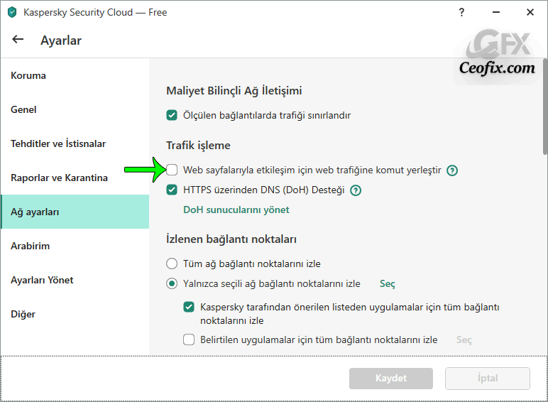The image size is (548, 402).
Task: Click the İzlenen bağlantı noktaları heading
Action: tap(231, 239)
